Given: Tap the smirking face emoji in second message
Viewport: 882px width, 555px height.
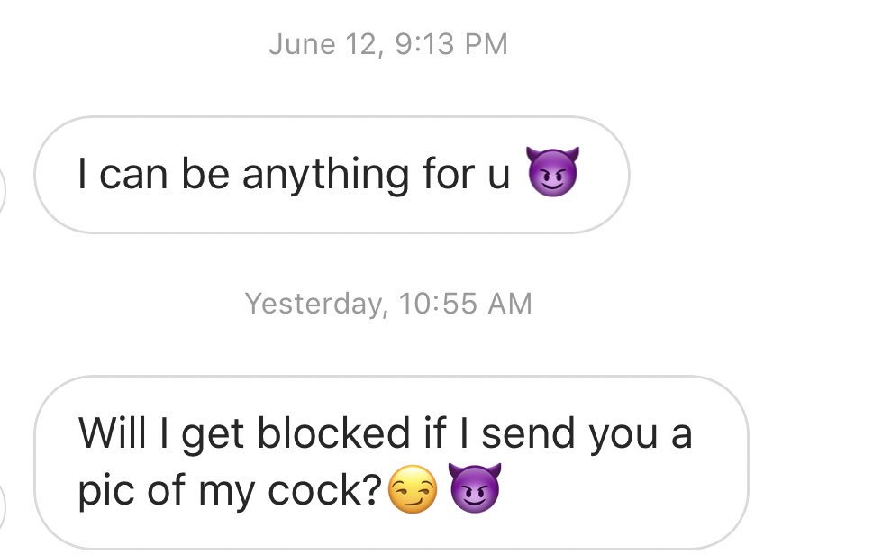Looking at the screenshot, I should (x=414, y=489).
